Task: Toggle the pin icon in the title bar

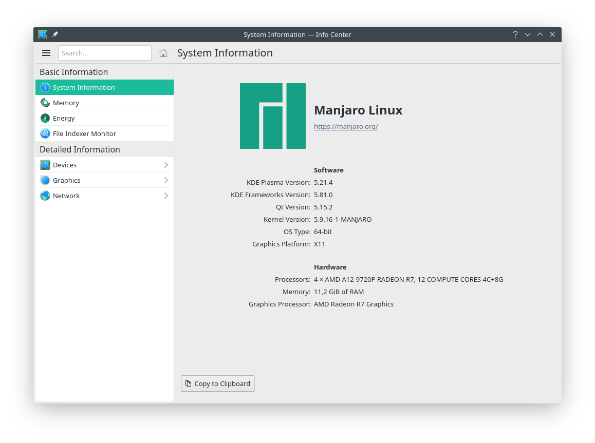Action: pyautogui.click(x=55, y=34)
